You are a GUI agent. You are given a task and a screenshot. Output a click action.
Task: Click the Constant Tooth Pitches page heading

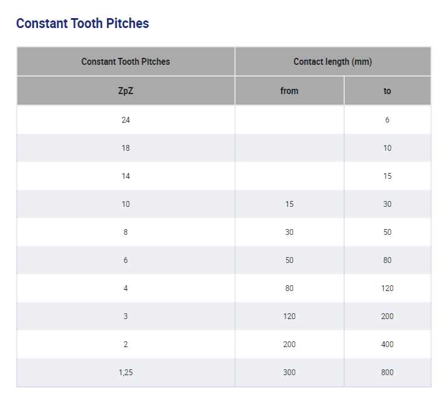[x=82, y=23]
